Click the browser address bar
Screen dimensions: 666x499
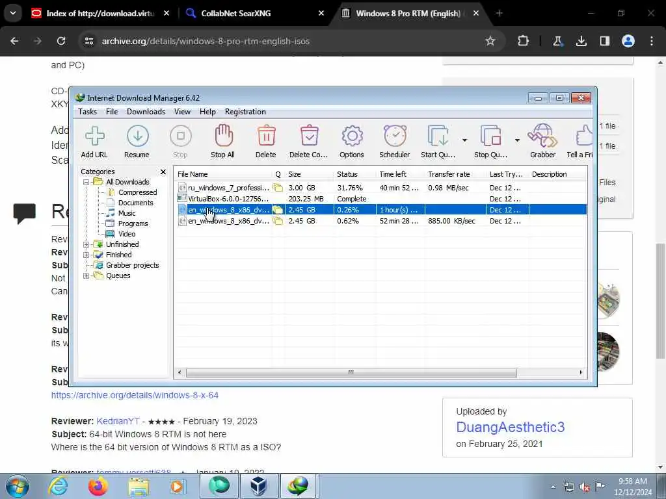coord(289,41)
